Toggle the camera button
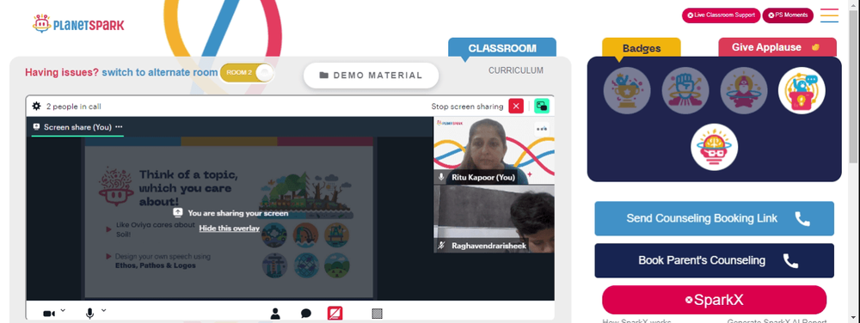Image resolution: width=860 pixels, height=323 pixels. (49, 314)
